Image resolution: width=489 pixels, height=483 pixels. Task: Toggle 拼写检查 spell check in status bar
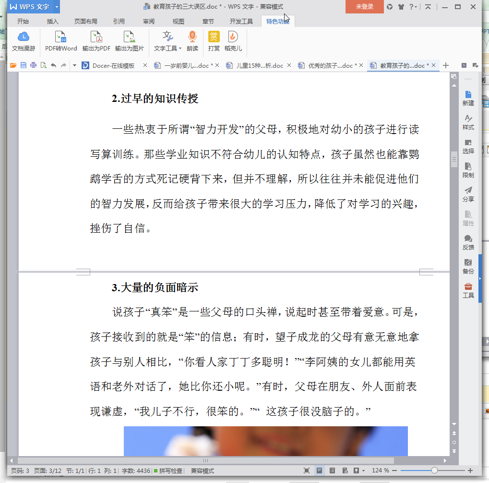[168, 471]
